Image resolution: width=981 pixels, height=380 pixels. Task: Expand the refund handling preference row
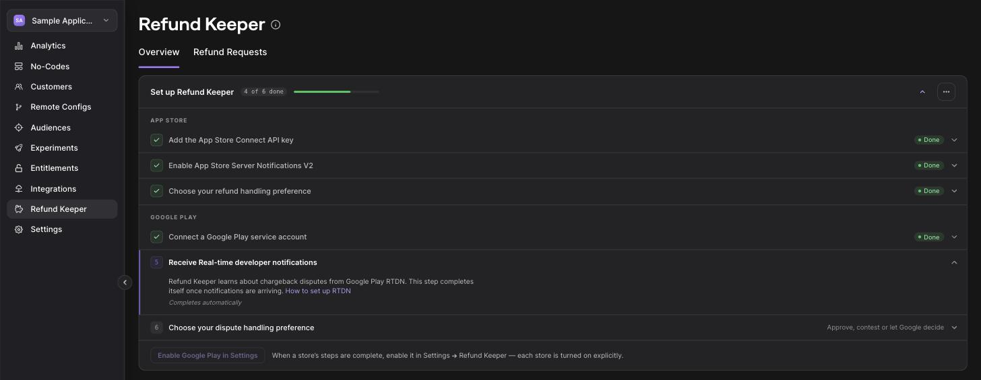954,191
